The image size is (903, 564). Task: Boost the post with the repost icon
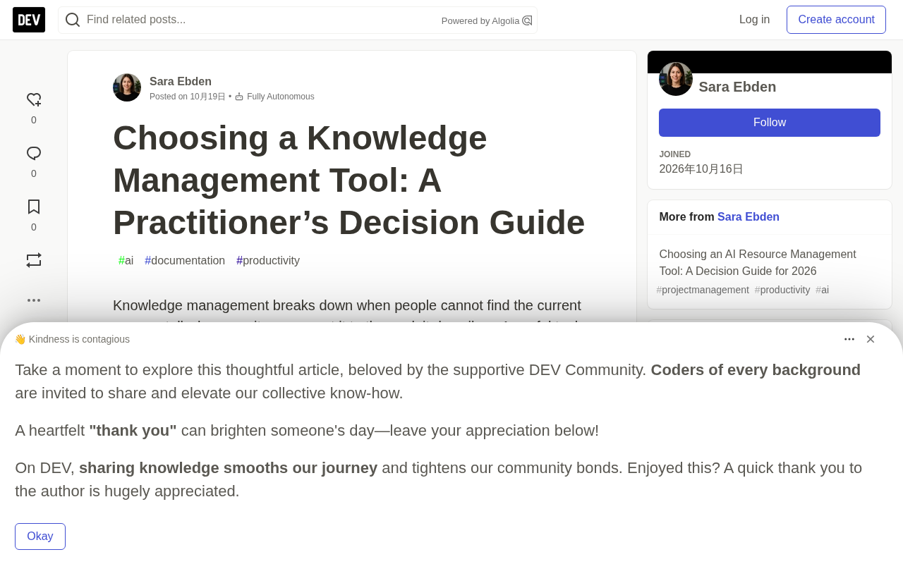(x=34, y=260)
